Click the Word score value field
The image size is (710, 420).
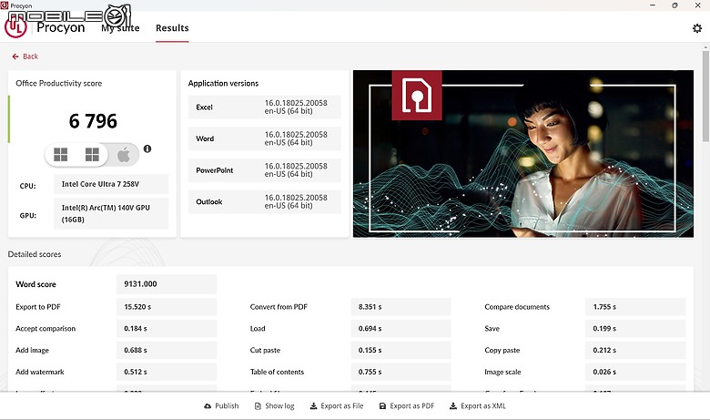(167, 284)
